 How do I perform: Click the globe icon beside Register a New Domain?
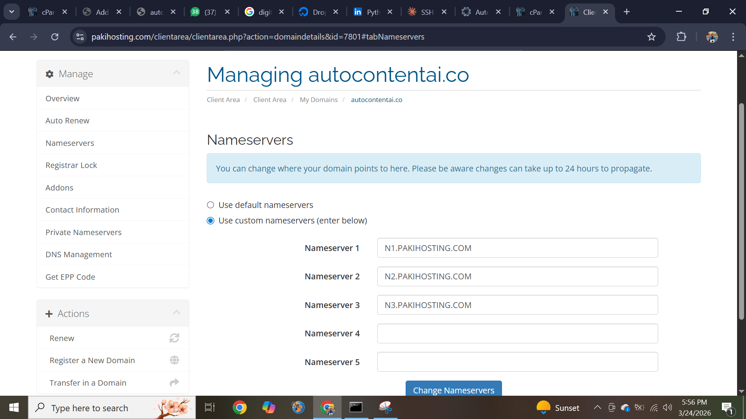tap(174, 360)
